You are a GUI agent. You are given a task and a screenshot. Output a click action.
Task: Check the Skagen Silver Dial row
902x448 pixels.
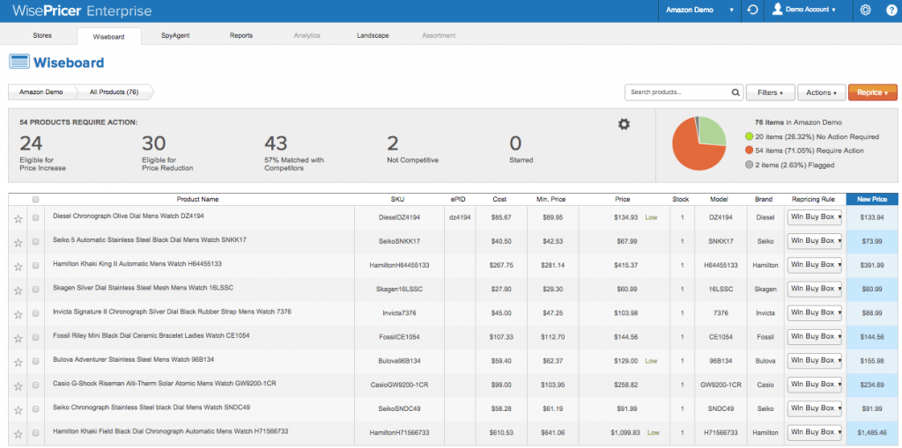pos(35,290)
